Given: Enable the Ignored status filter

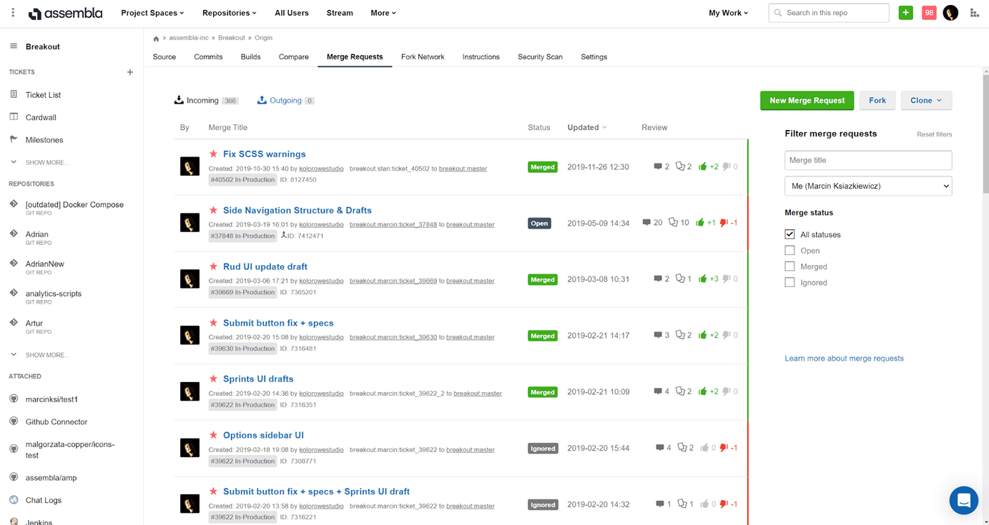Looking at the screenshot, I should (789, 281).
